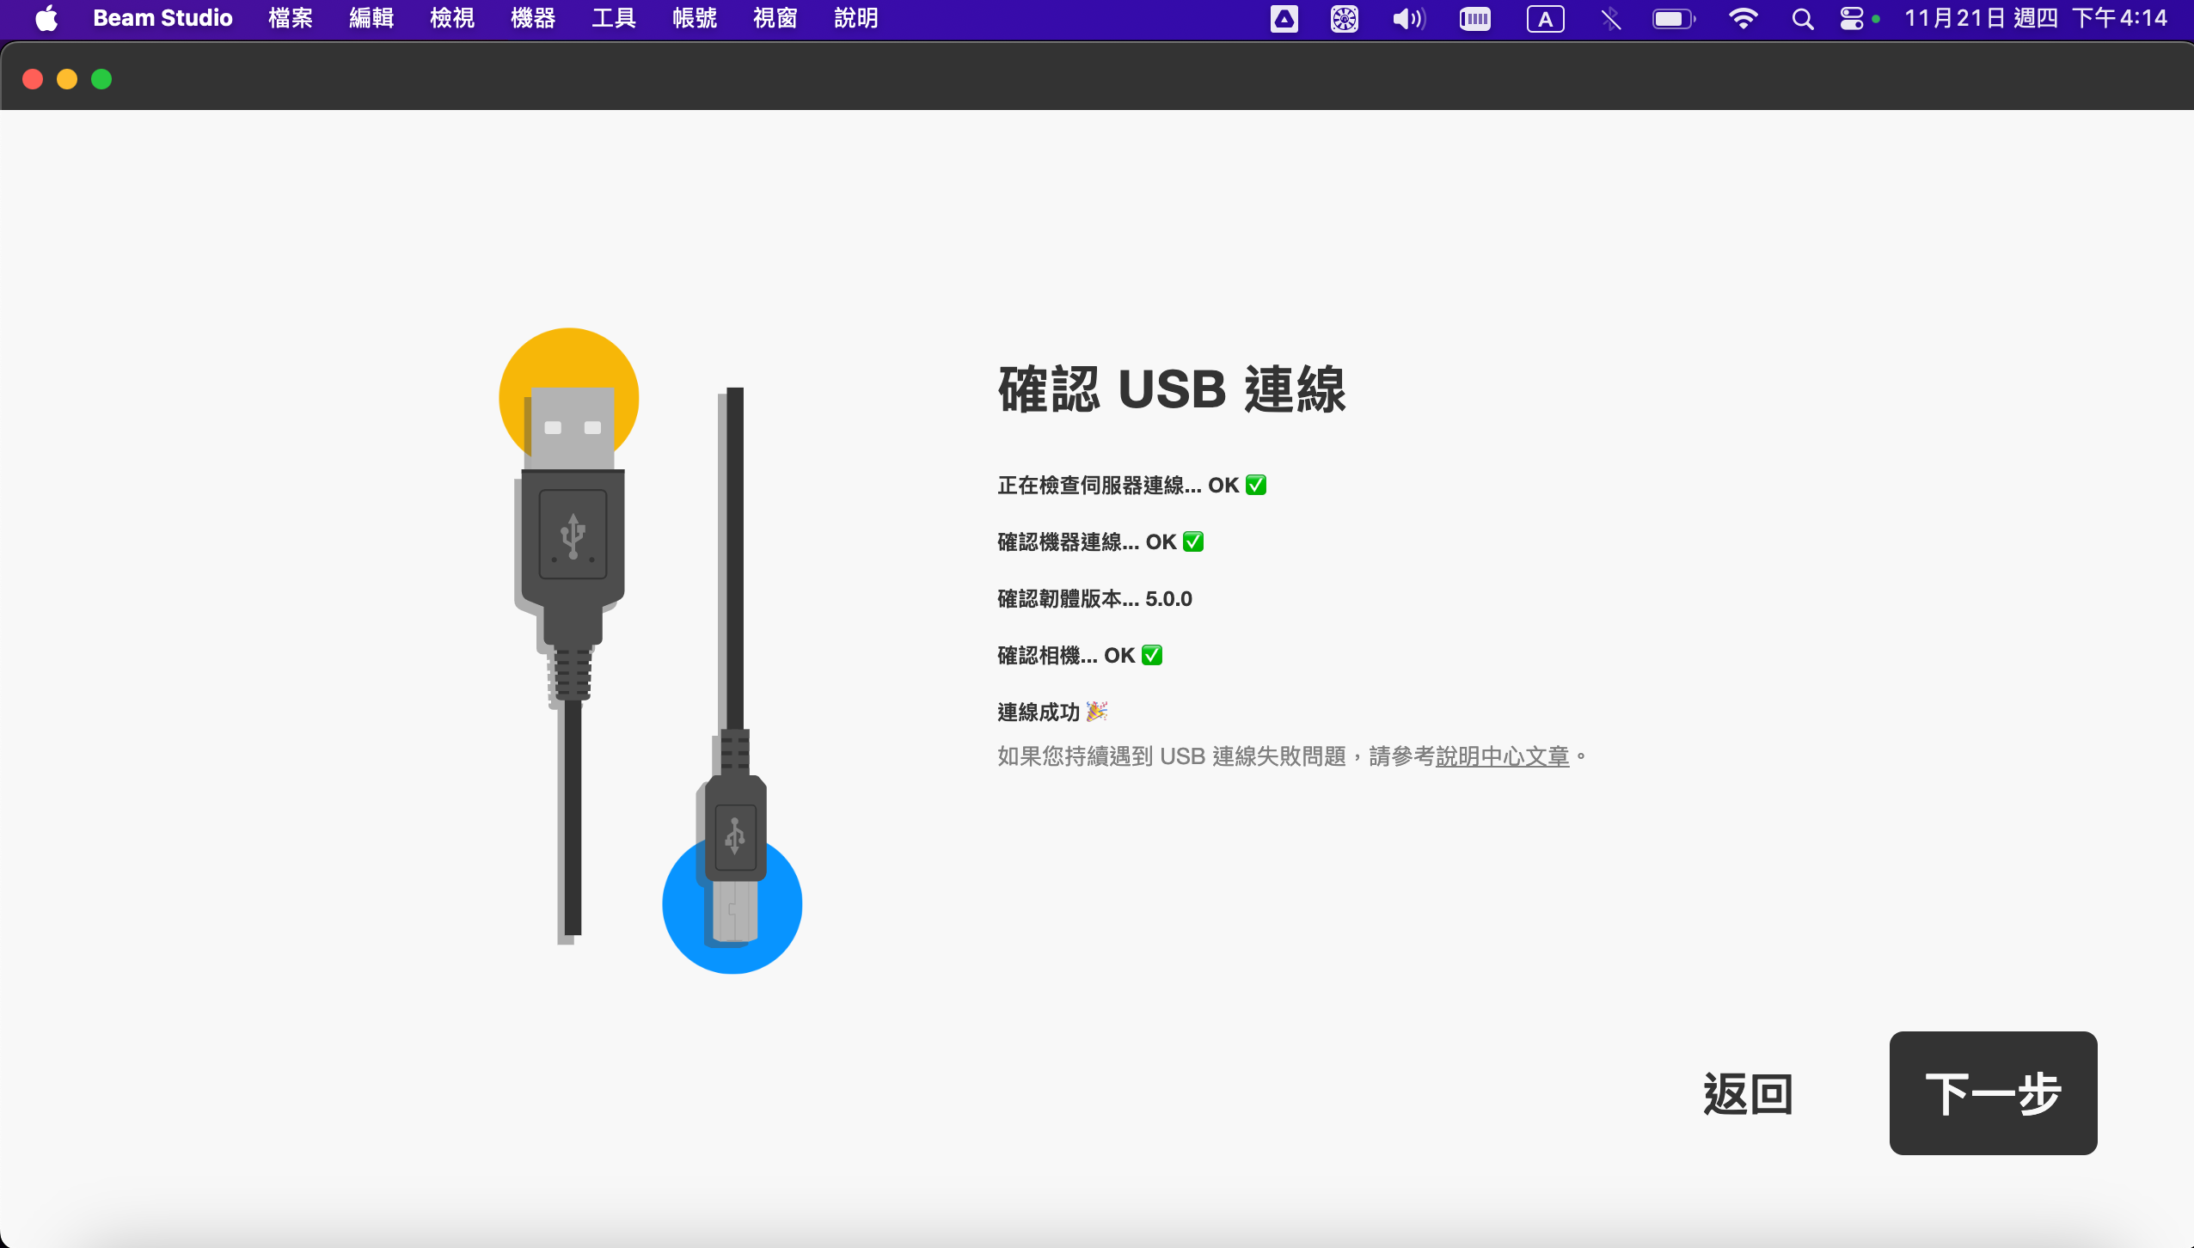This screenshot has height=1248, width=2194.
Task: Click the 正在檢查伺服器連線... OK status line
Action: tap(1131, 486)
